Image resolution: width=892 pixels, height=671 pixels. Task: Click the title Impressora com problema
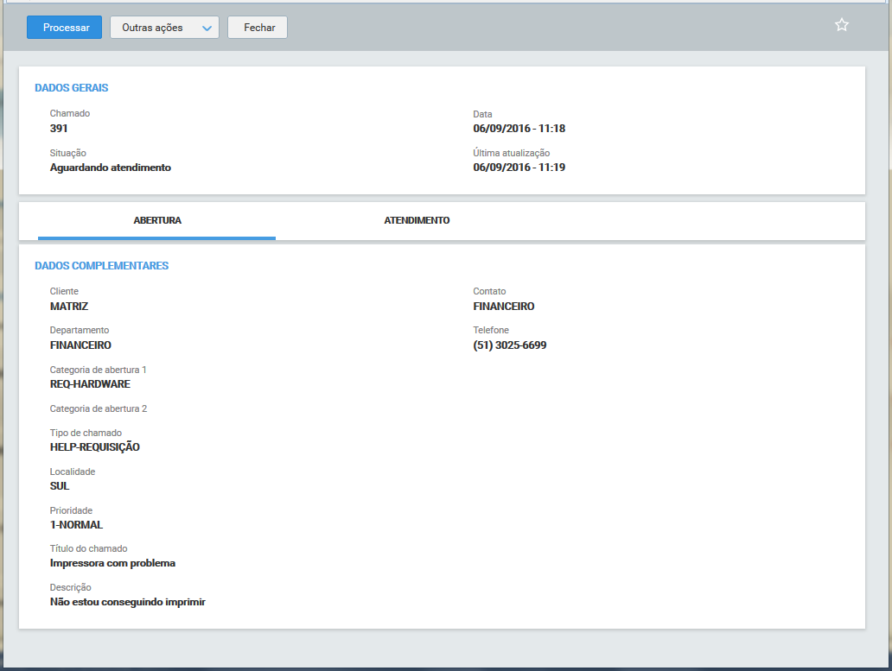112,563
